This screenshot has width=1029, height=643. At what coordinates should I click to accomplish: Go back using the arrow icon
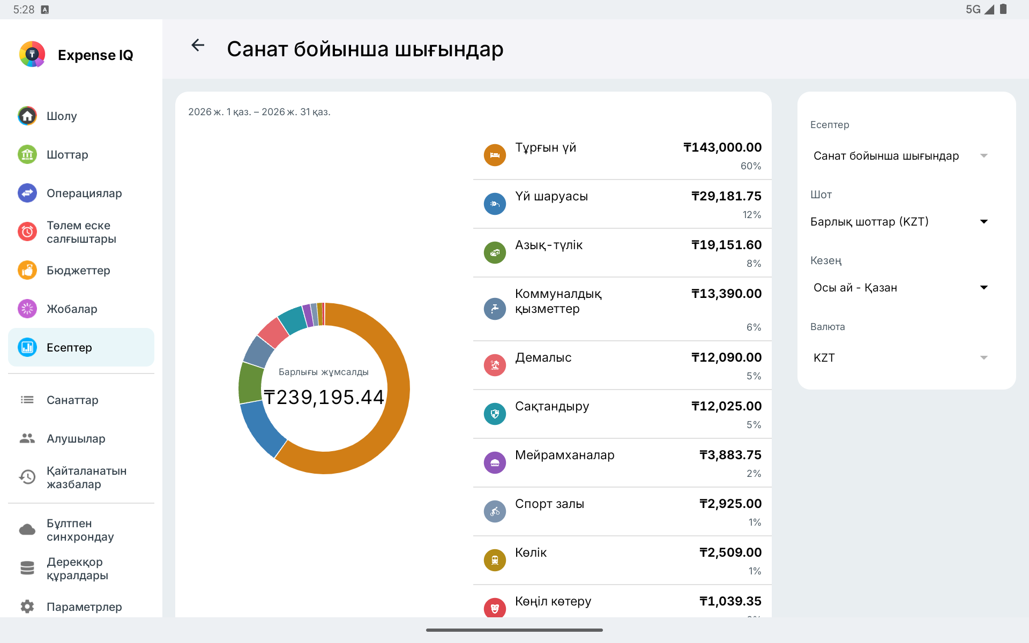click(198, 46)
